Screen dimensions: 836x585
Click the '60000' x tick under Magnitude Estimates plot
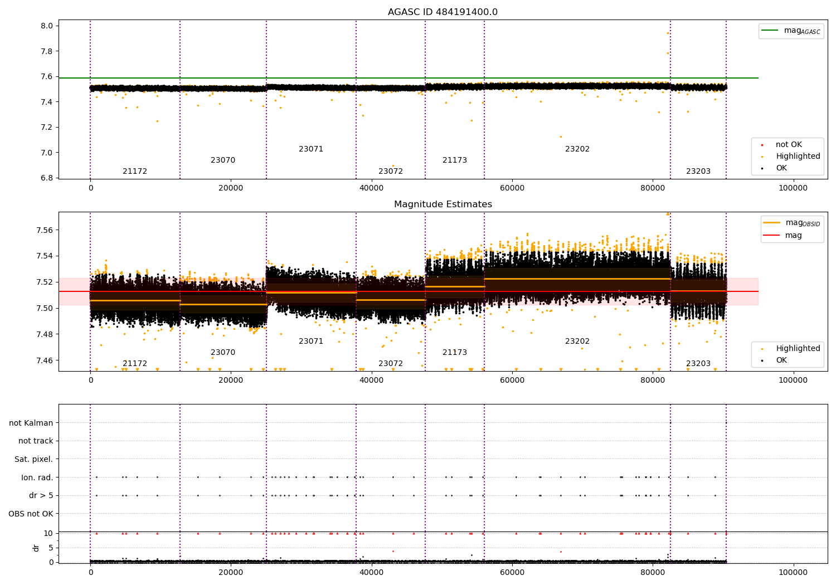(512, 381)
